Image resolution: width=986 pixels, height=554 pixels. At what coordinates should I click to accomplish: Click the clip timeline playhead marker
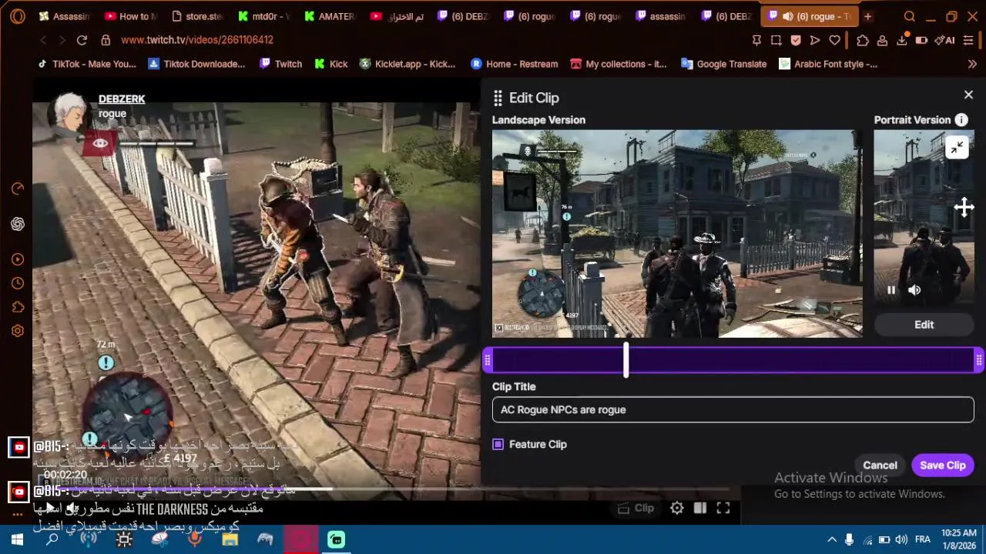[x=625, y=359]
